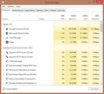
Task: Click the Device Association Framework icon
Action: 7,79
